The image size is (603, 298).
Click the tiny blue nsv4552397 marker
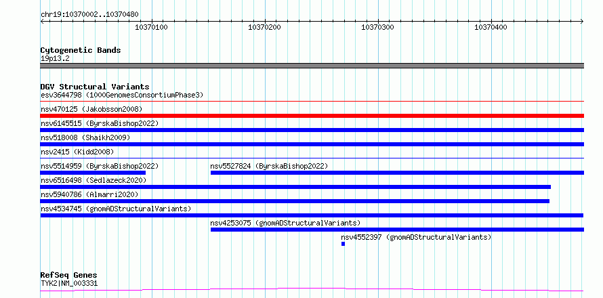343,244
